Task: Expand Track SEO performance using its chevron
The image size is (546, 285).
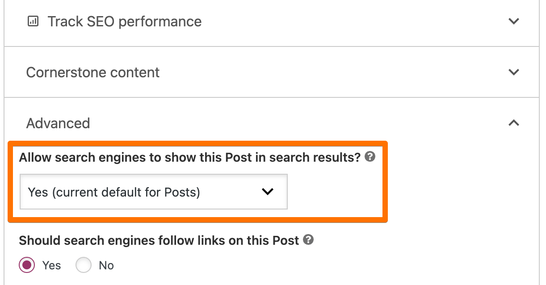Action: pos(514,21)
